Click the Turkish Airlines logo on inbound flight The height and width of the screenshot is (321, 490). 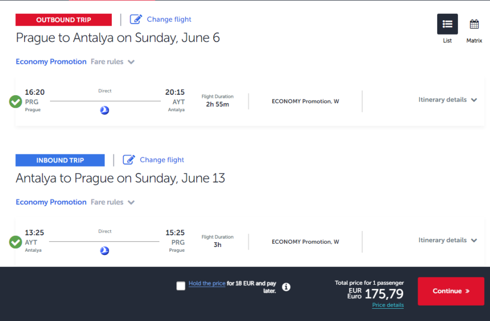[104, 251]
